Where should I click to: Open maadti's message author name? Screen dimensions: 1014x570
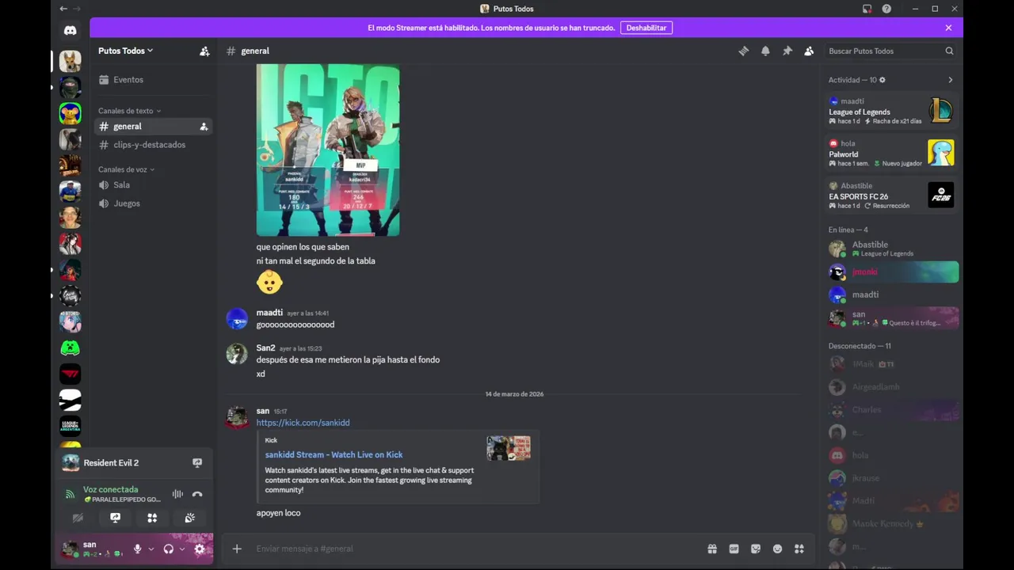coord(269,313)
